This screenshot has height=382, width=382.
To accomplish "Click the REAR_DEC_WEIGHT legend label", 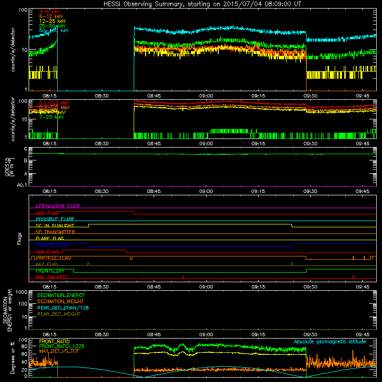I will pyautogui.click(x=59, y=314).
